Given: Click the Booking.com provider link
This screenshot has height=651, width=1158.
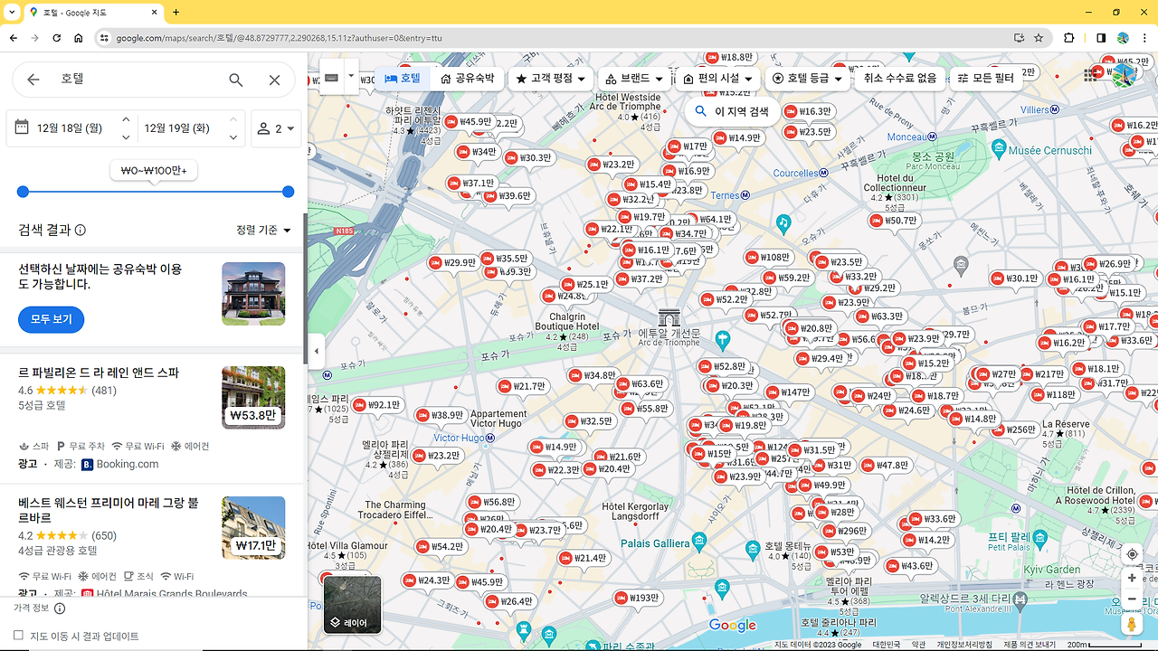Looking at the screenshot, I should [128, 464].
